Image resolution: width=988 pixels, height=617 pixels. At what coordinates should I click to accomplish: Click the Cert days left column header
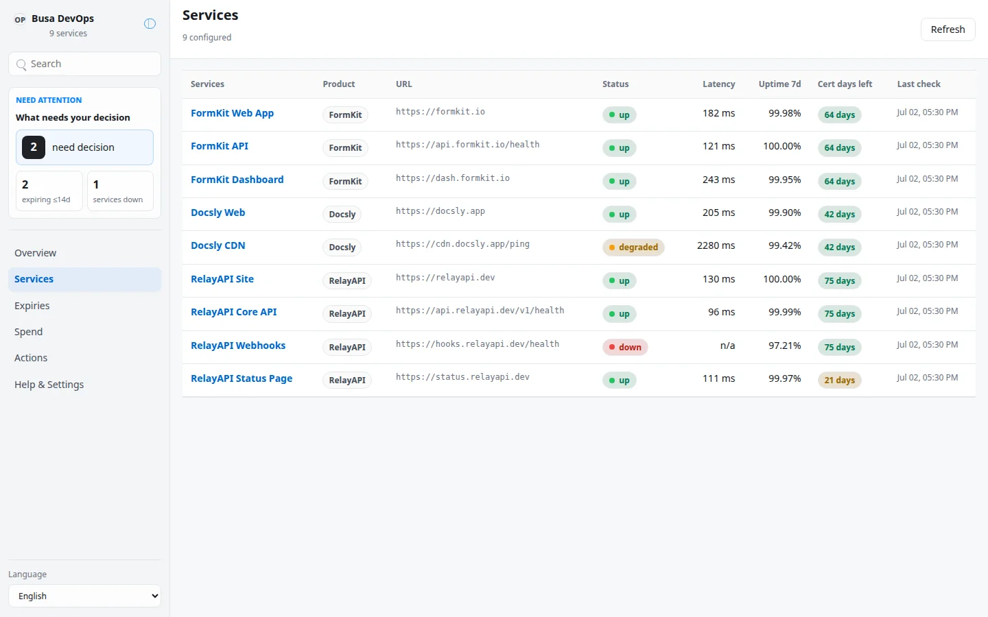pos(845,84)
